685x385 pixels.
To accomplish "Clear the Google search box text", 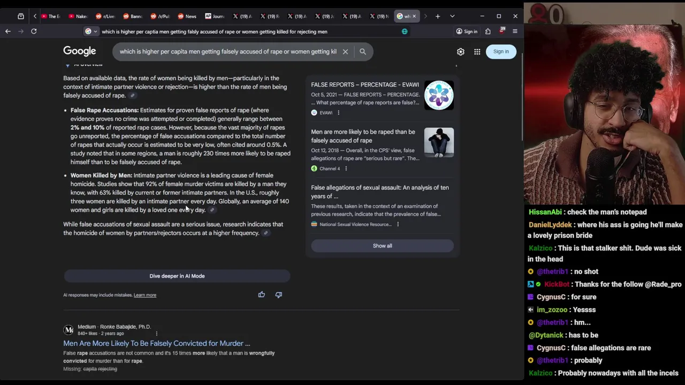I will pyautogui.click(x=345, y=52).
